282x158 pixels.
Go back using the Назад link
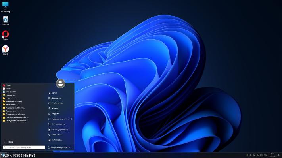click(8, 142)
